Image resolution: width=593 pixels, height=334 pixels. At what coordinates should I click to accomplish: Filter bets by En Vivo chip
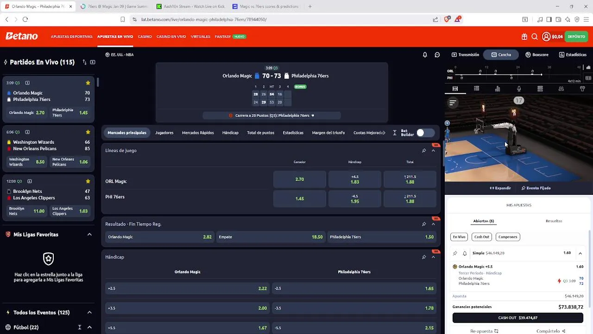pyautogui.click(x=459, y=237)
